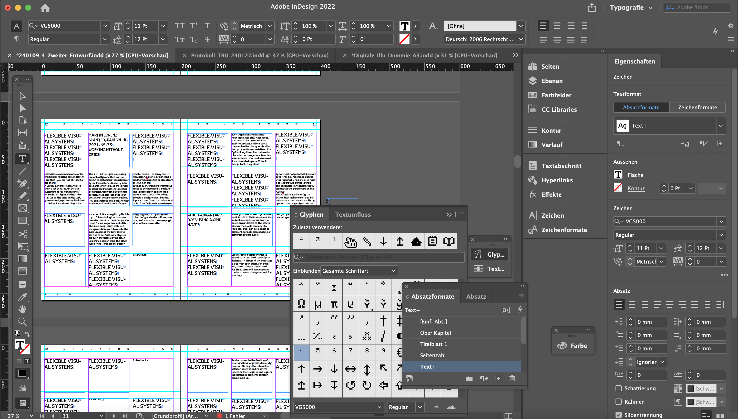The width and height of the screenshot is (738, 419).
Task: Open language dropdown Deutsch: 2006 Rechtschr...
Action: [484, 39]
